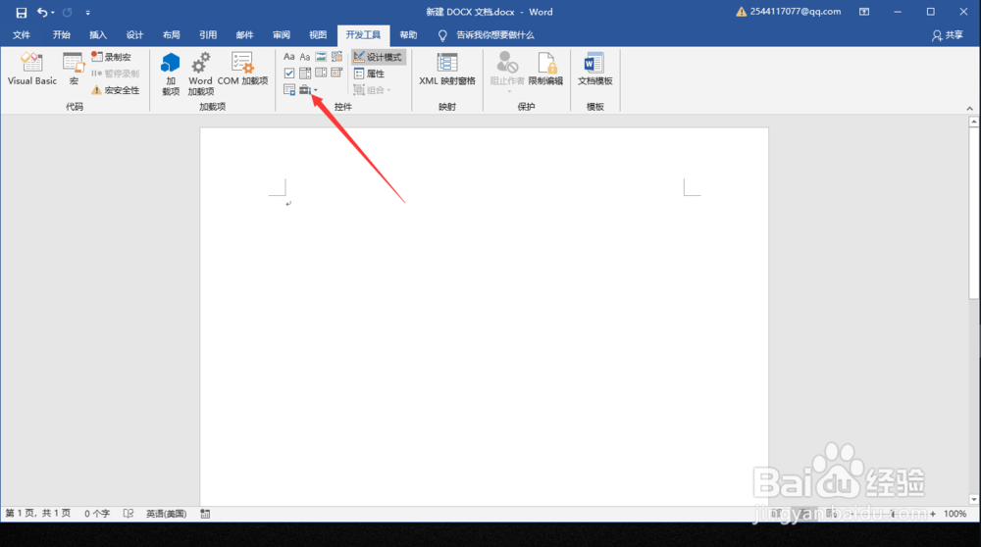Switch to the 审阅 tab
Screen dimensions: 981x547
click(281, 35)
